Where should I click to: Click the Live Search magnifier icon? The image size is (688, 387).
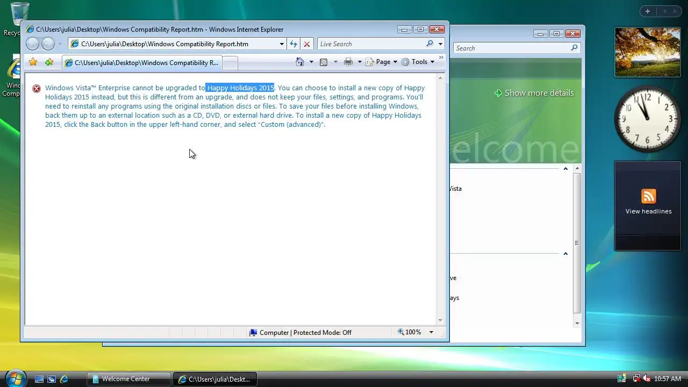(x=429, y=44)
